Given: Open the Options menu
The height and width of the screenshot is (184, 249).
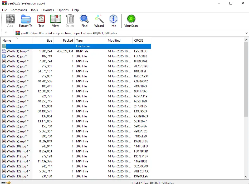Looking at the screenshot, I should point(63,10).
